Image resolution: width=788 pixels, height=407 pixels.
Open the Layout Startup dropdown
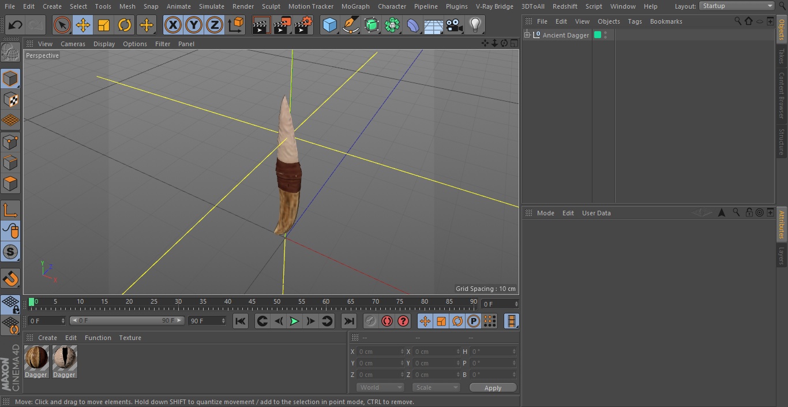tap(737, 6)
